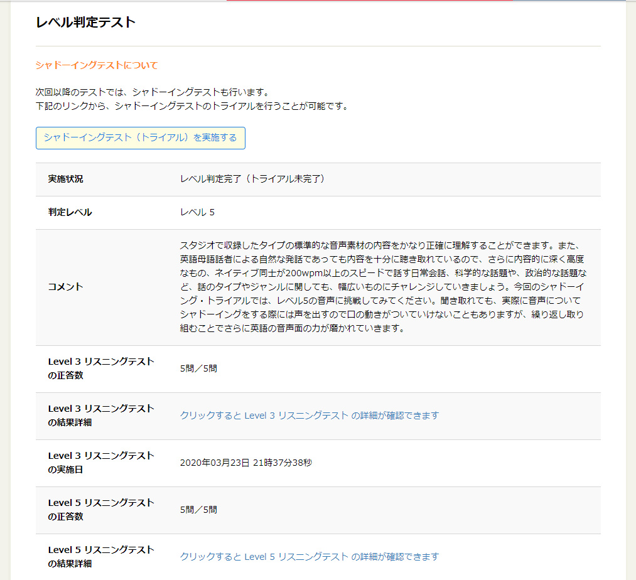Image resolution: width=636 pixels, height=580 pixels.
Task: Open Level 5 リスニングテスト details link
Action: [x=310, y=557]
